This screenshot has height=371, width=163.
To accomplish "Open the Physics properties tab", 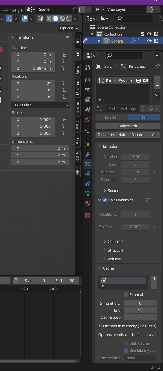I will click(88, 174).
